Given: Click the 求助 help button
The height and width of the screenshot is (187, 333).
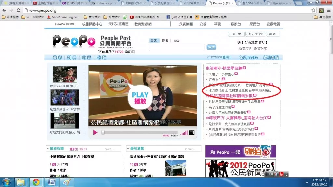Looking at the screenshot, I should pyautogui.click(x=273, y=34).
